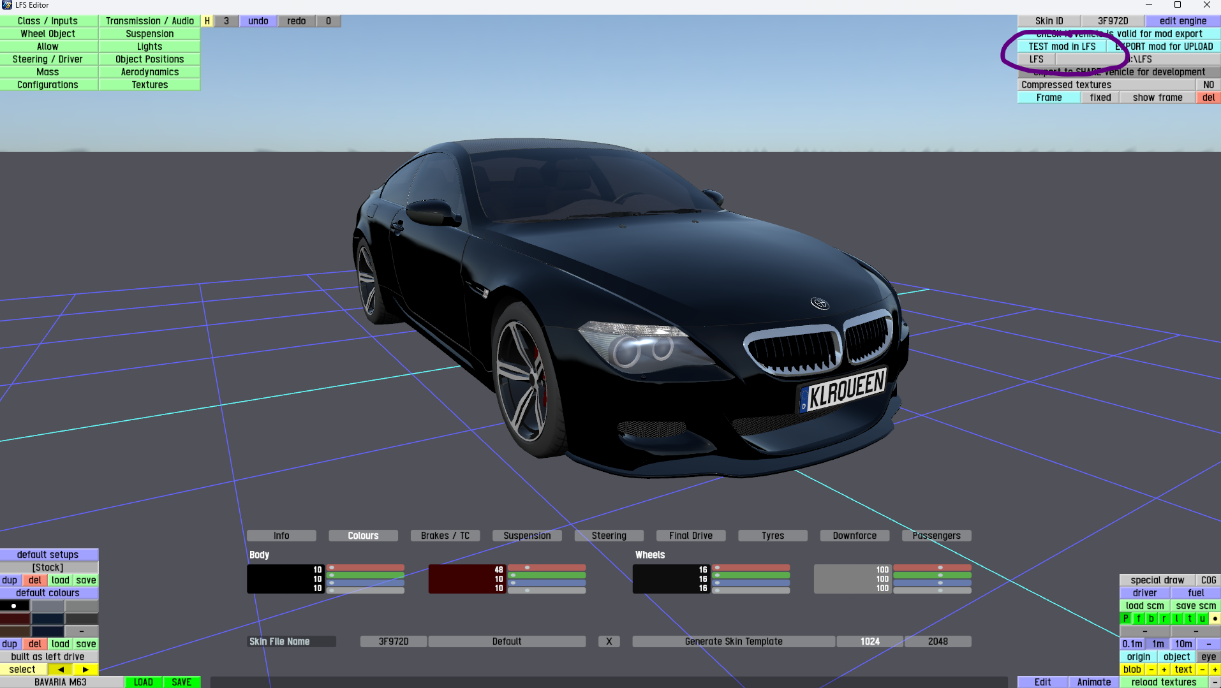
Task: Toggle the COG display button
Action: 1209,580
